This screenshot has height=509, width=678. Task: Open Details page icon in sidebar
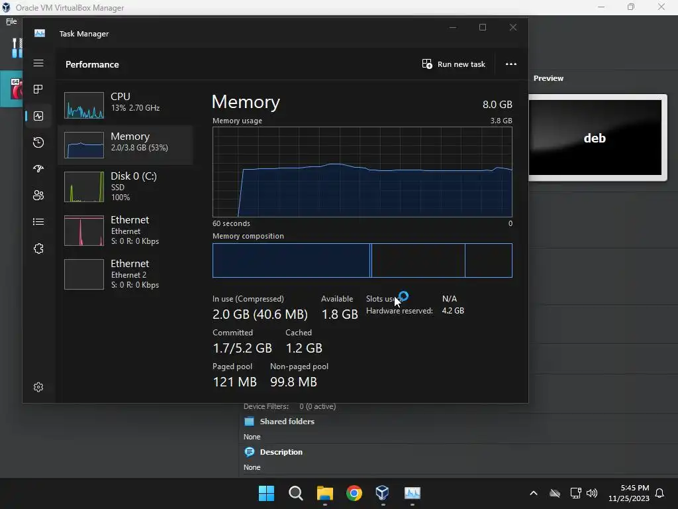point(38,221)
